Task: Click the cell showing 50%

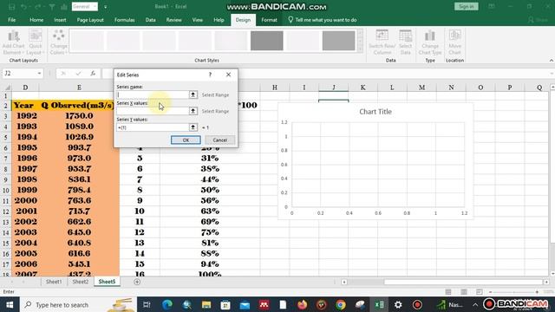Action: point(210,190)
